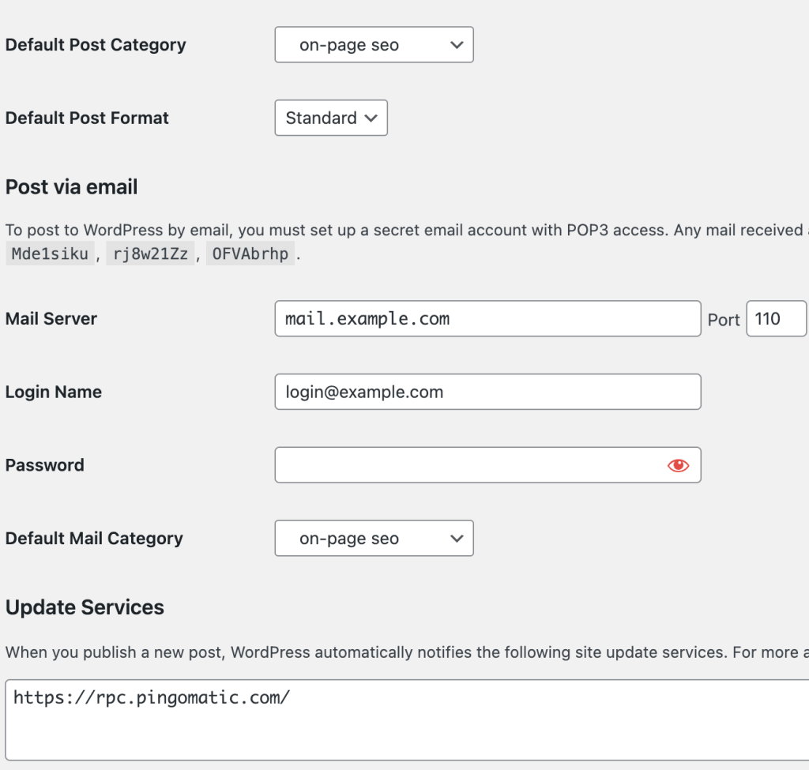The width and height of the screenshot is (809, 770).
Task: Click the Default Mail Category label
Action: (94, 539)
